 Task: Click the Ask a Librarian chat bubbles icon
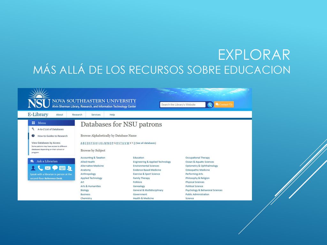(32, 161)
